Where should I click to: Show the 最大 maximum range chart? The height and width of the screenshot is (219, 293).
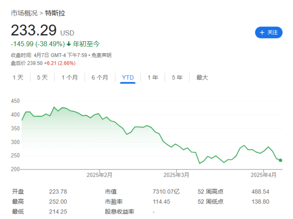[202, 77]
